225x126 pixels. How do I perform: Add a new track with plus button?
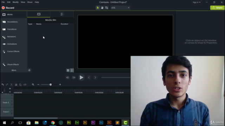[10, 89]
